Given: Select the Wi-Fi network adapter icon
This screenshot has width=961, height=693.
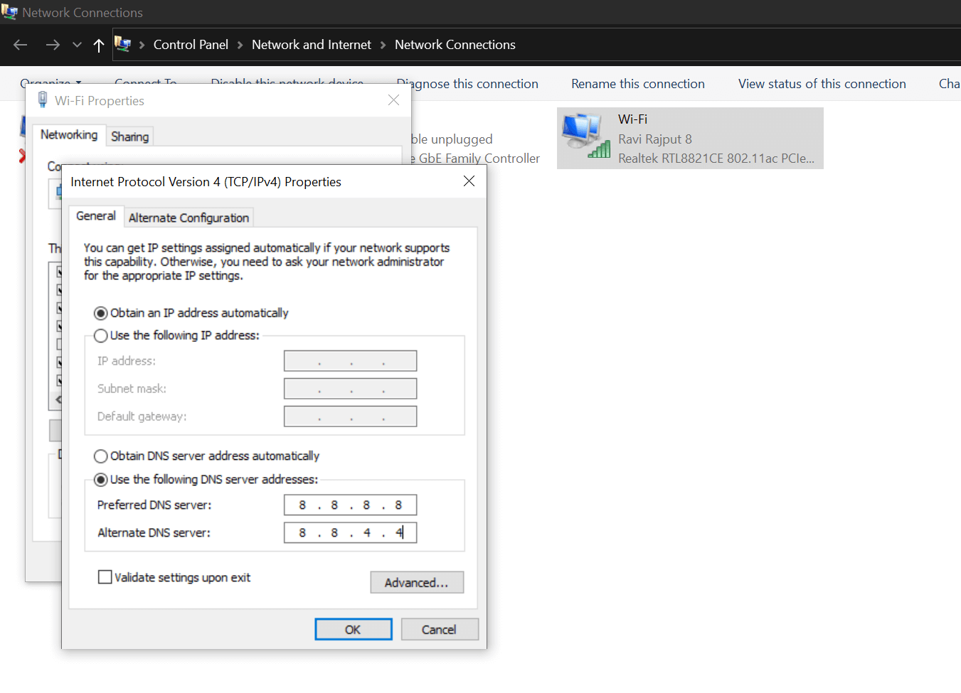Looking at the screenshot, I should tap(585, 136).
